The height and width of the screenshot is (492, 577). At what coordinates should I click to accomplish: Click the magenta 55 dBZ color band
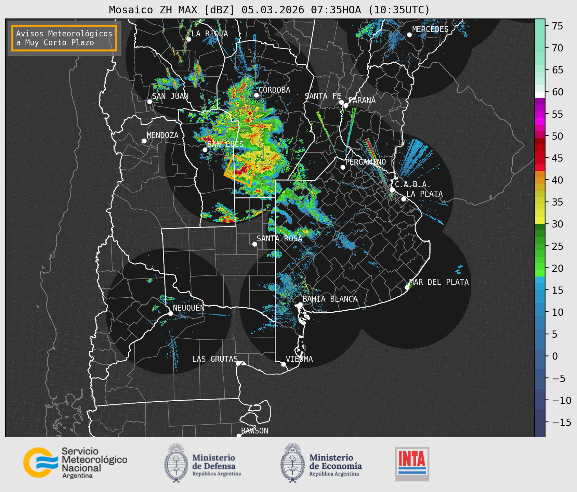(x=540, y=114)
